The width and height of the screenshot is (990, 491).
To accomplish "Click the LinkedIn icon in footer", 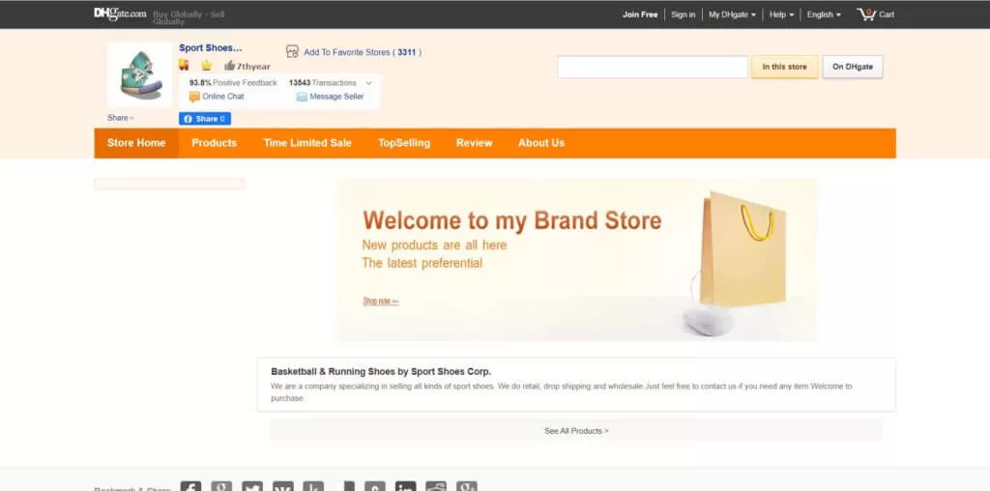I will 405,486.
